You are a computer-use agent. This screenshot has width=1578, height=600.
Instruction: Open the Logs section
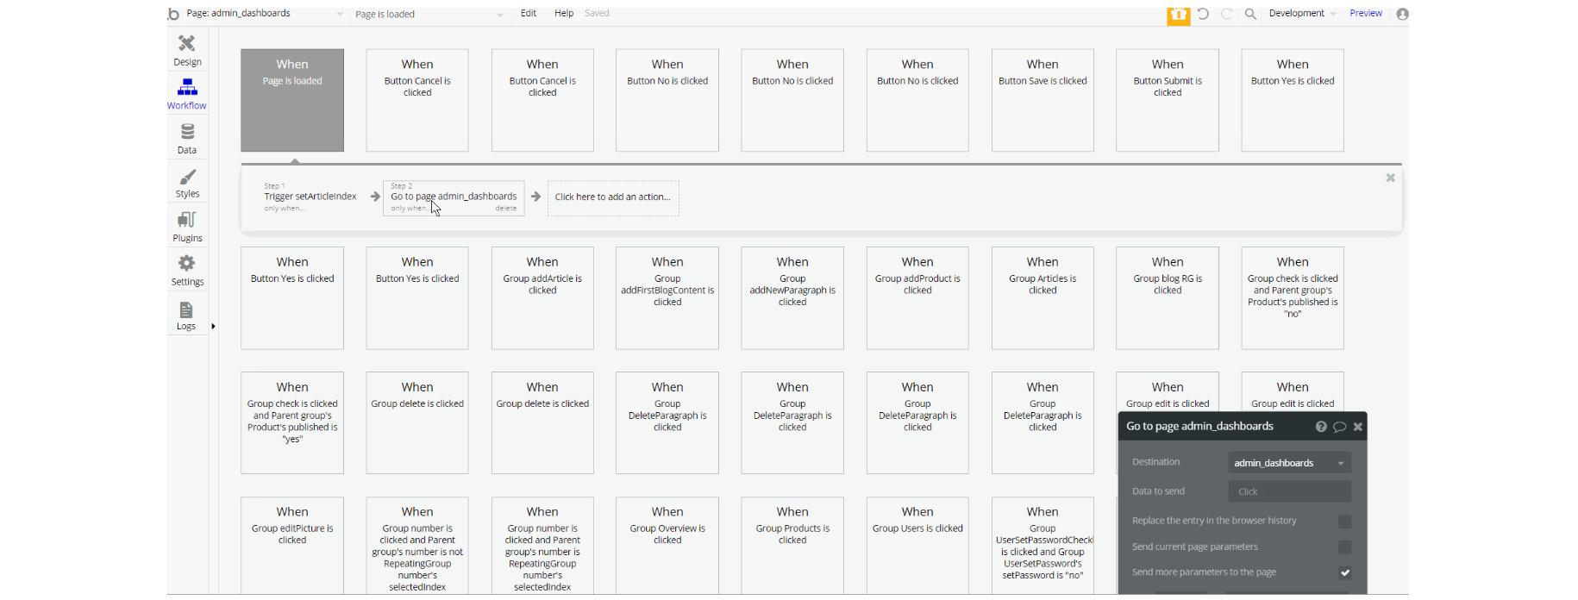pyautogui.click(x=187, y=316)
